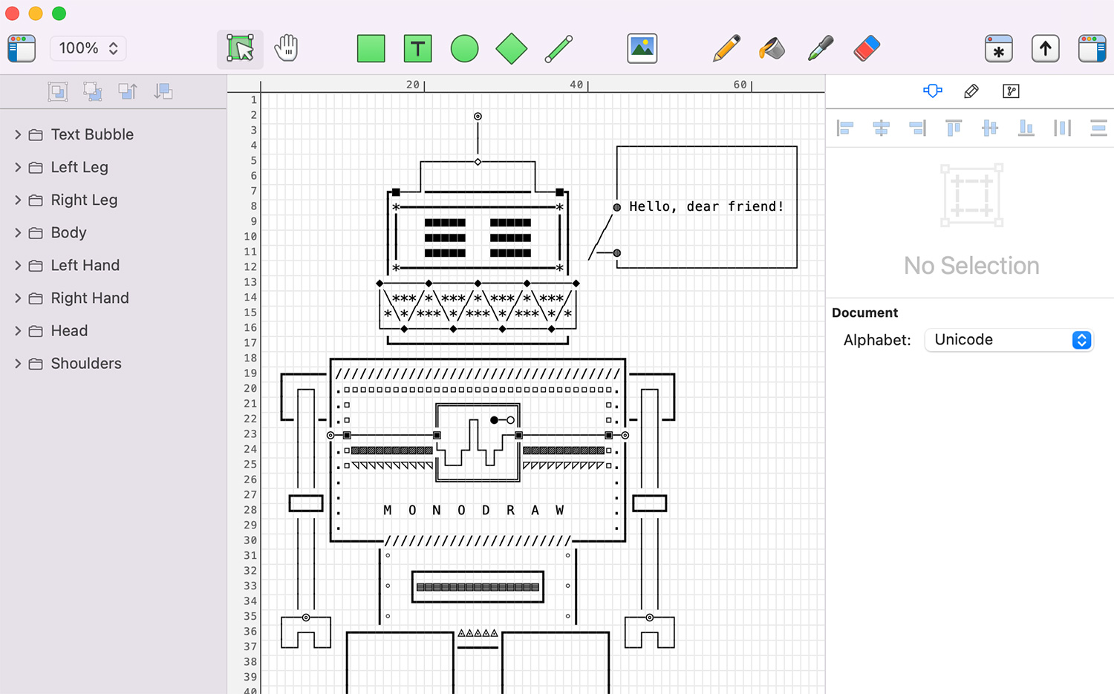Screen dimensions: 1114x694
Task: Expand the Left Leg group
Action: click(x=18, y=167)
